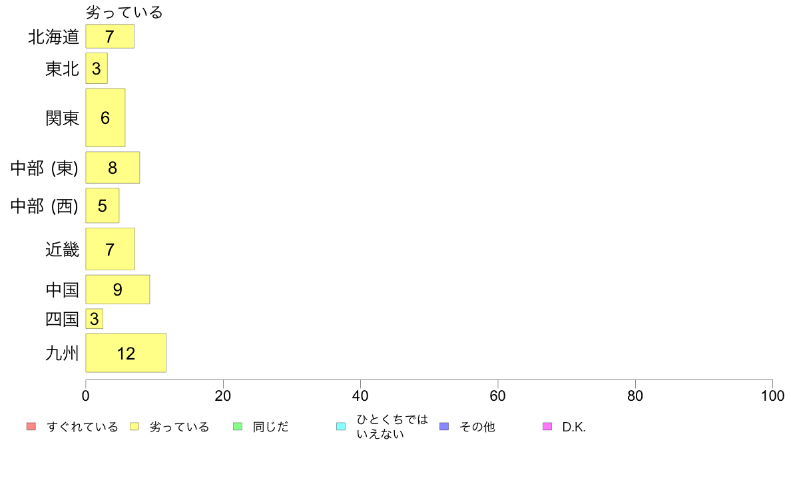The image size is (791, 490).
Task: Select the 近畿 bar showing 7
Action: coord(110,249)
